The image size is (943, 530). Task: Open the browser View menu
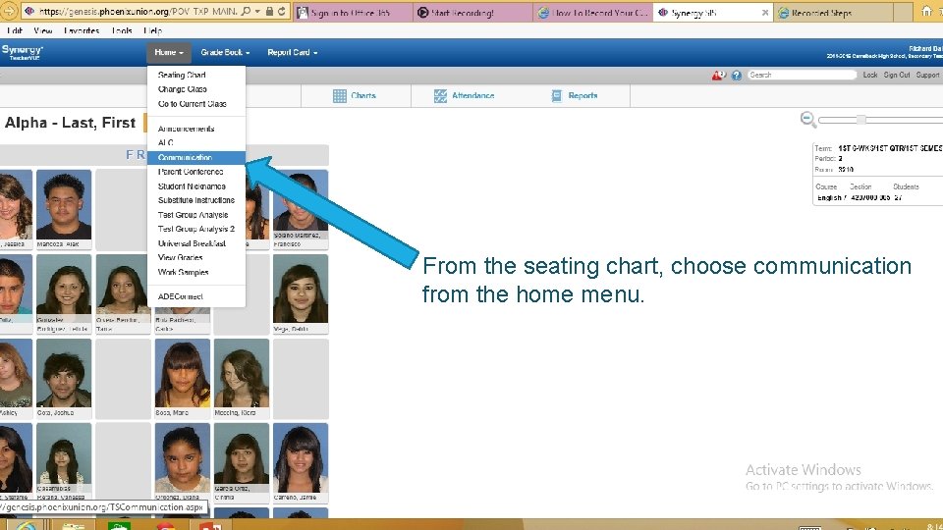(x=43, y=30)
